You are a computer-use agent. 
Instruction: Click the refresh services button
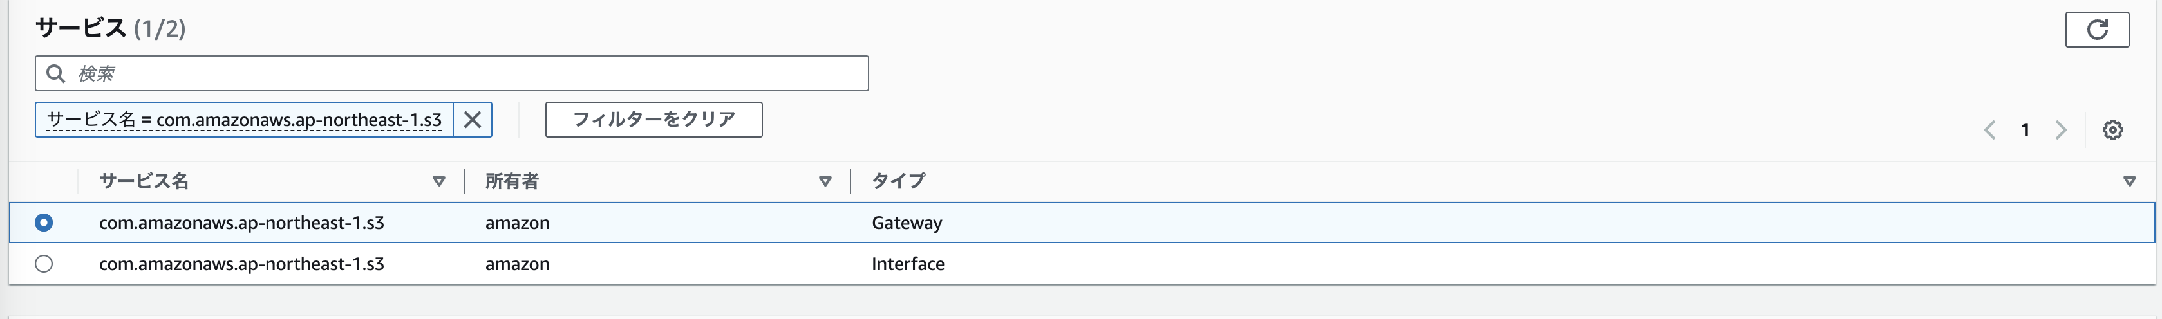pyautogui.click(x=2096, y=30)
